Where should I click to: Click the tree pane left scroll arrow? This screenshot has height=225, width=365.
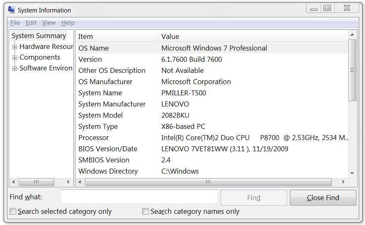click(13, 182)
